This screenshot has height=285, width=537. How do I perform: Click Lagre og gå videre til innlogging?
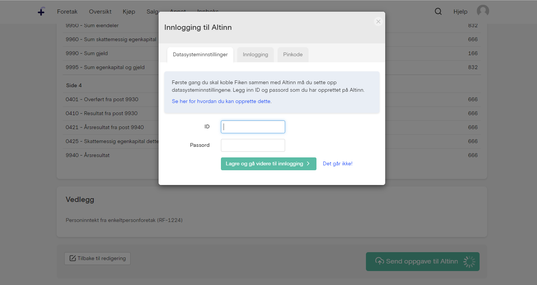(268, 164)
